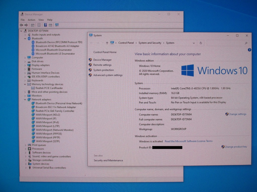This screenshot has width=257, height=192.
Task: Select the Bluetooth category icon in Device Manager
Action: [29, 38]
